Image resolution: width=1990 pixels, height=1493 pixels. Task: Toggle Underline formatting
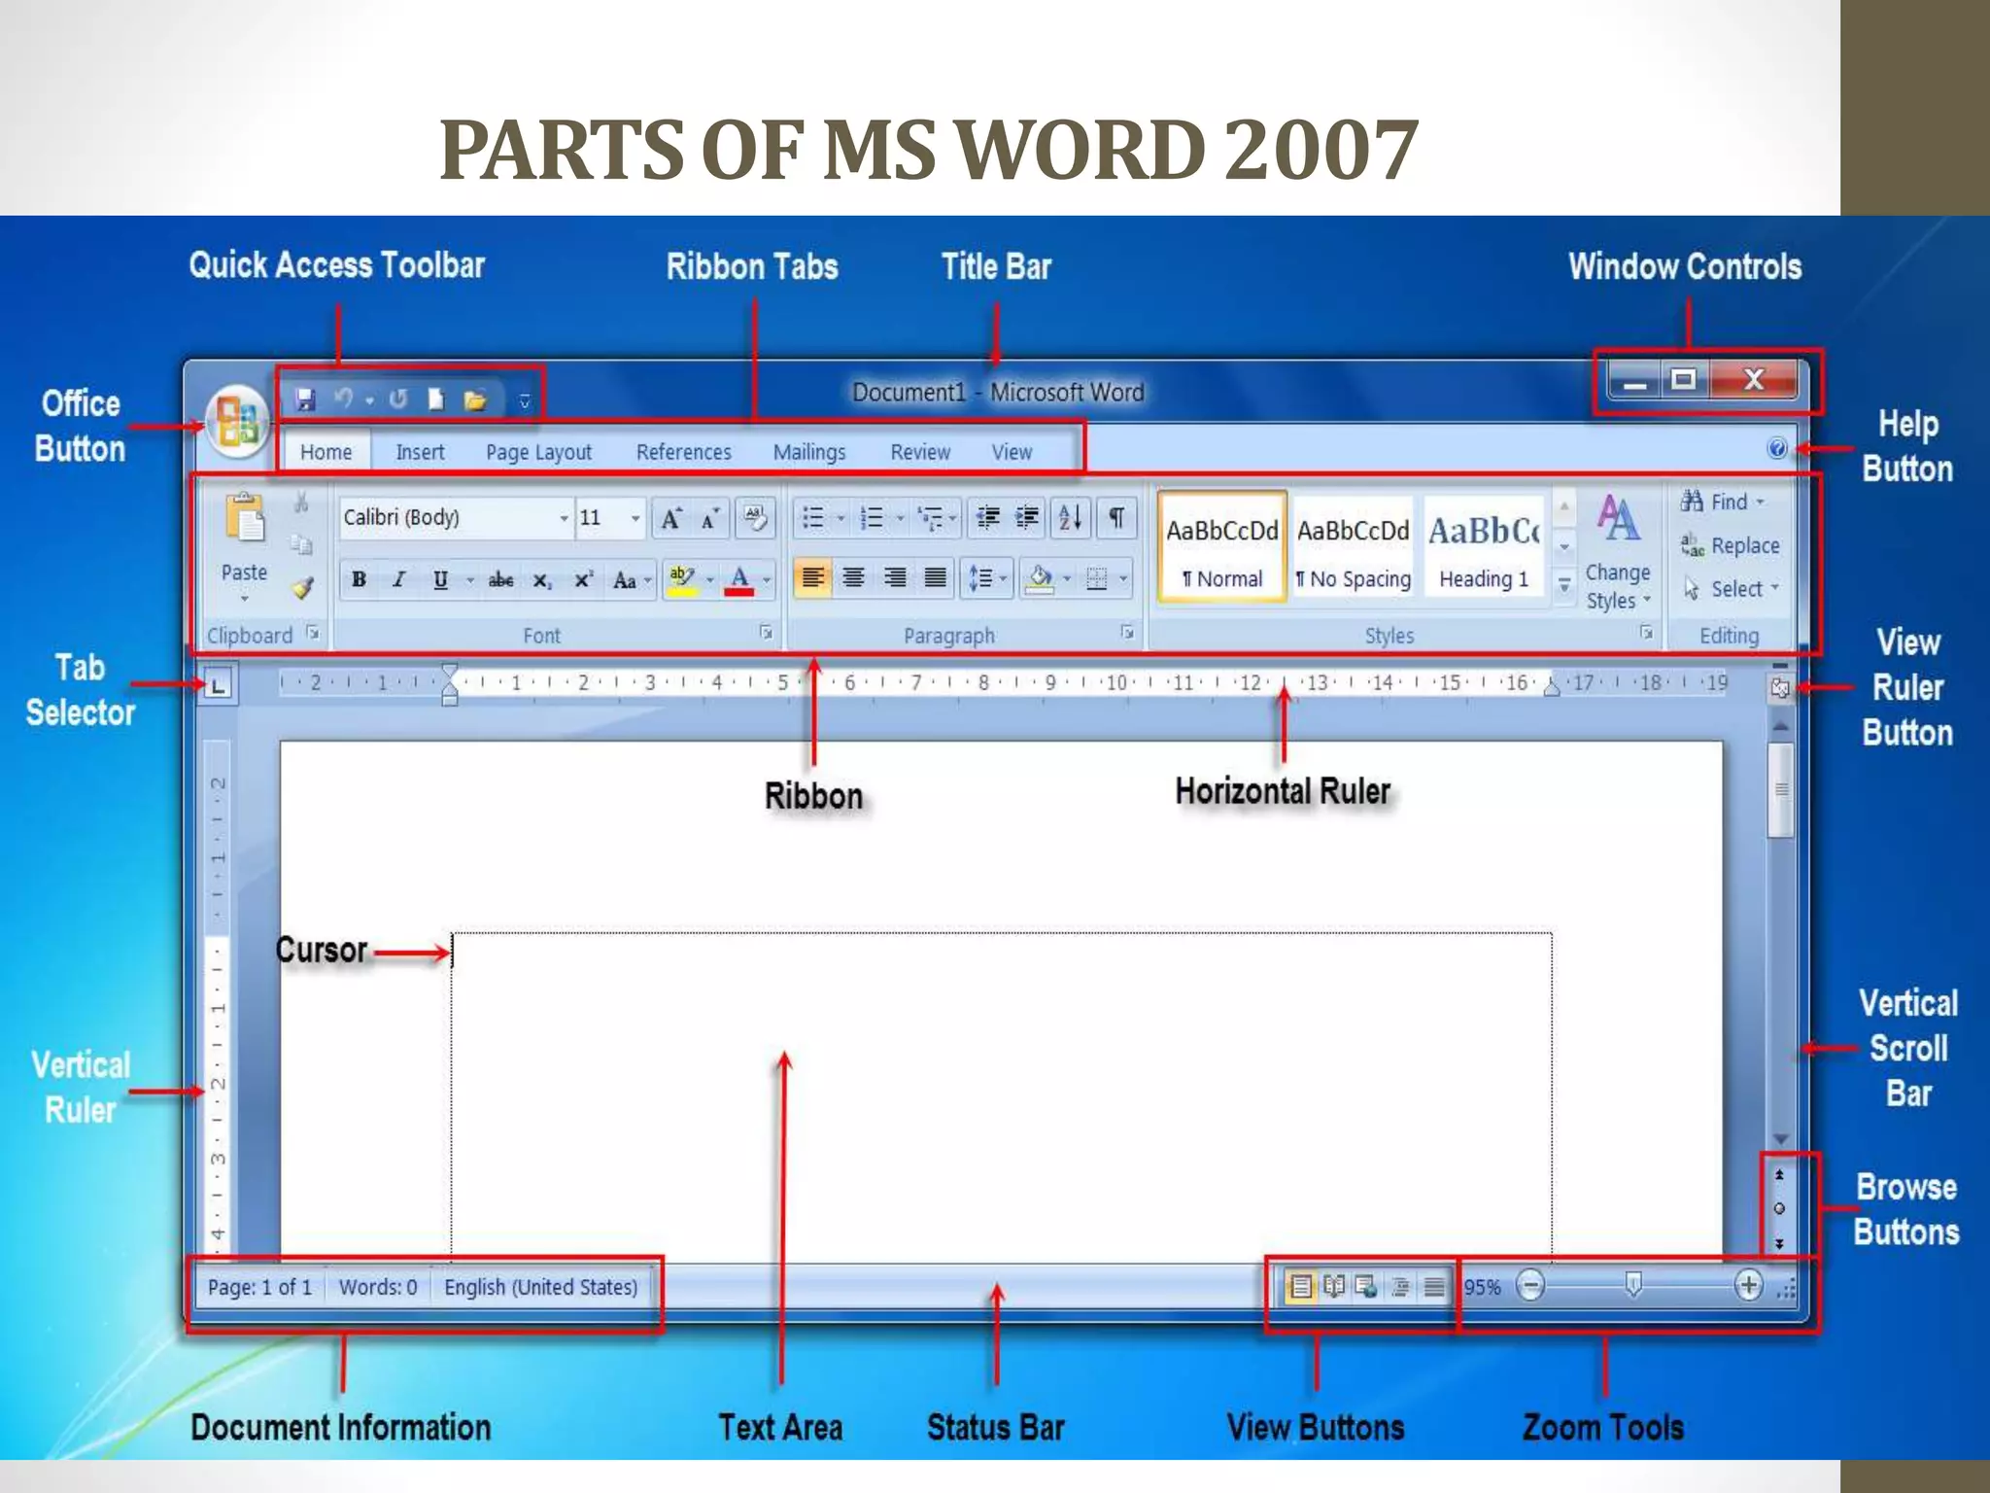tap(440, 580)
